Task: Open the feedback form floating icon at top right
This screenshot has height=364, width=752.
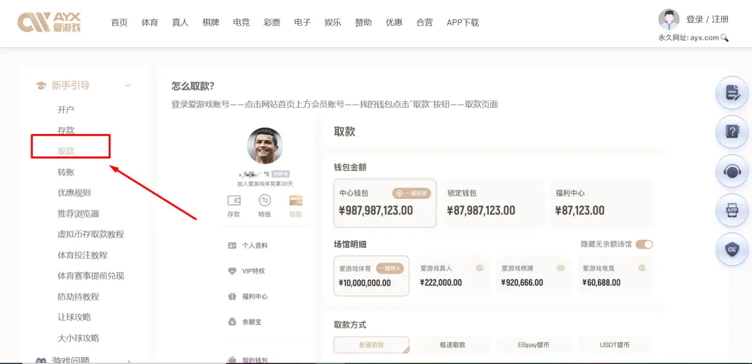Action: point(731,93)
